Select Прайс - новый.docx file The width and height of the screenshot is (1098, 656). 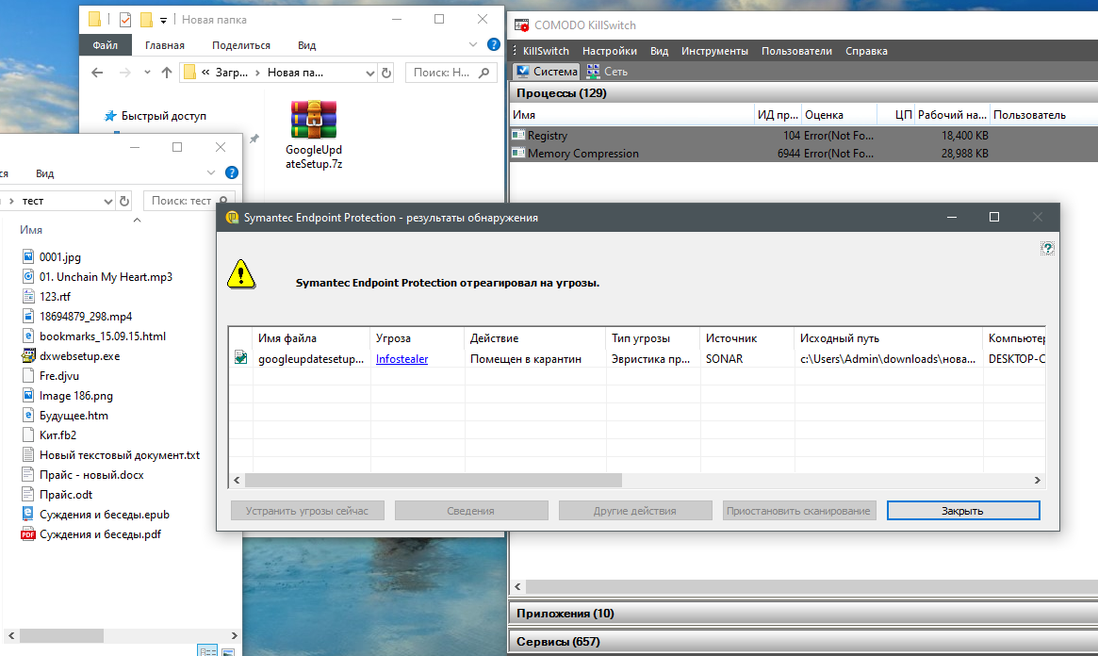click(x=91, y=475)
